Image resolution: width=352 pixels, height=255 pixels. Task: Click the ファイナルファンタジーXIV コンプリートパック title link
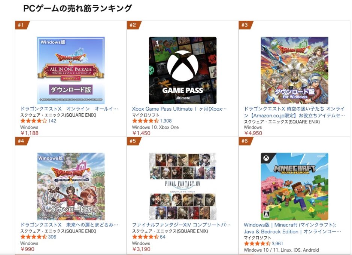[181, 225]
